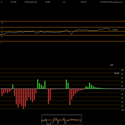The image size is (125, 125).
Task: Click the 963.98 value label
Action: tap(116, 73)
